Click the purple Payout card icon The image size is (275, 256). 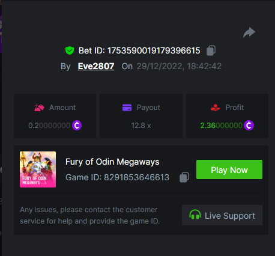point(127,108)
